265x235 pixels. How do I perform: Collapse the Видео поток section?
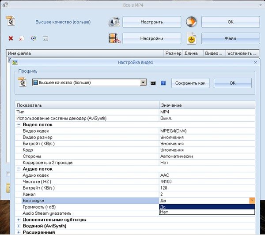19,125
